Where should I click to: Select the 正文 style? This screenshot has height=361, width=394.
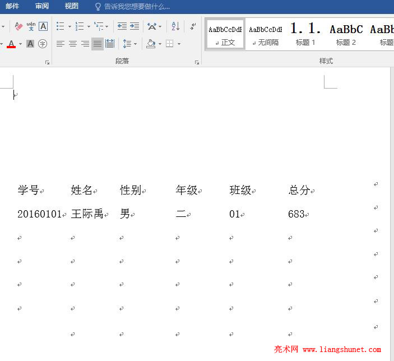[225, 34]
